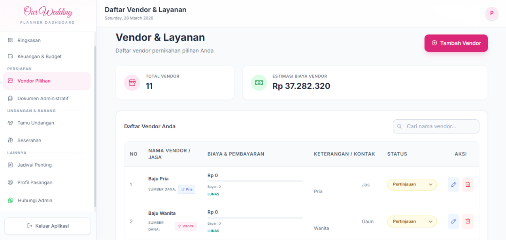Click the trash delete icon for Baju Wanita
Viewport: 506px width, 240px height.
pos(468,221)
